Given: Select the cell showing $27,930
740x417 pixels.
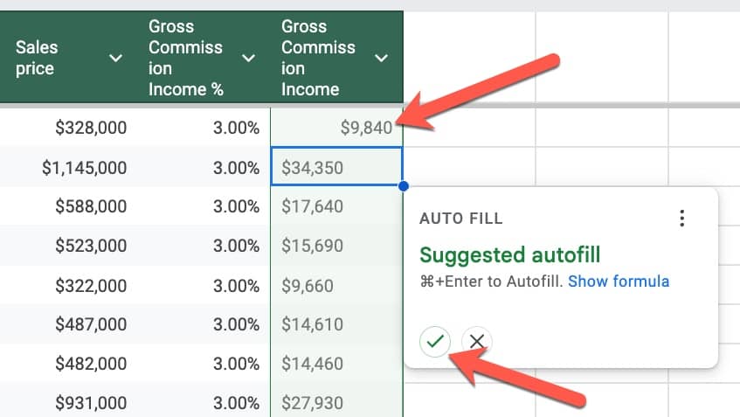Looking at the screenshot, I should 336,400.
